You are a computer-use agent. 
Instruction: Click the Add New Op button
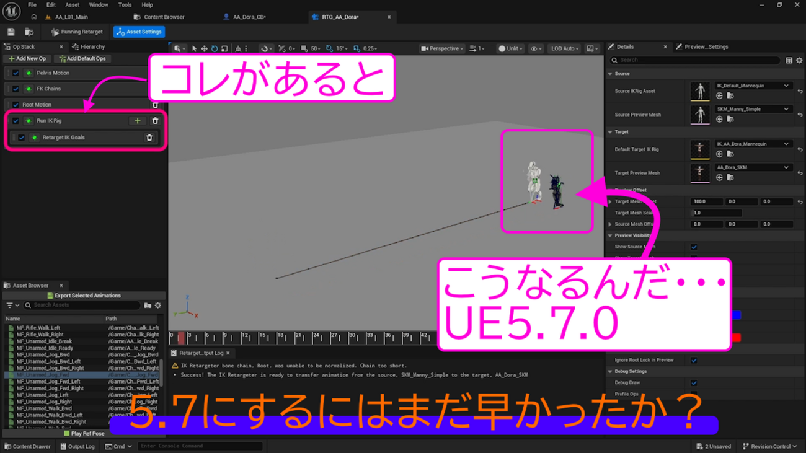pyautogui.click(x=27, y=58)
